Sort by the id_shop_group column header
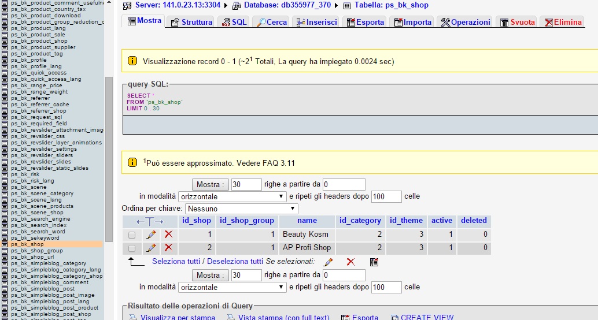598x320 pixels. point(247,221)
